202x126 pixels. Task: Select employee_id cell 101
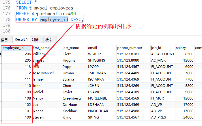pyautogui.click(x=17, y=111)
